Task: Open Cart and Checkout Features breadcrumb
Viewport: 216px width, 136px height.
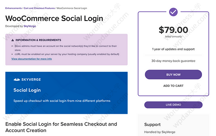Action: (x=39, y=8)
